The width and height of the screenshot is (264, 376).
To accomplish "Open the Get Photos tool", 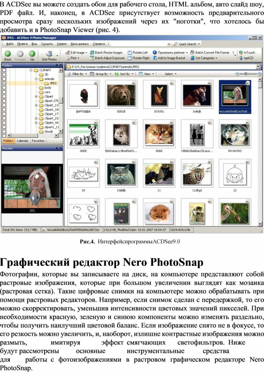I will pos(49,55).
